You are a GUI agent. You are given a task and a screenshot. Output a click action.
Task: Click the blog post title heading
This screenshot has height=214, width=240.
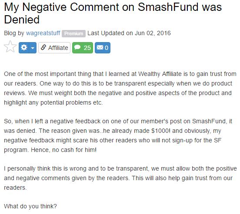point(113,13)
